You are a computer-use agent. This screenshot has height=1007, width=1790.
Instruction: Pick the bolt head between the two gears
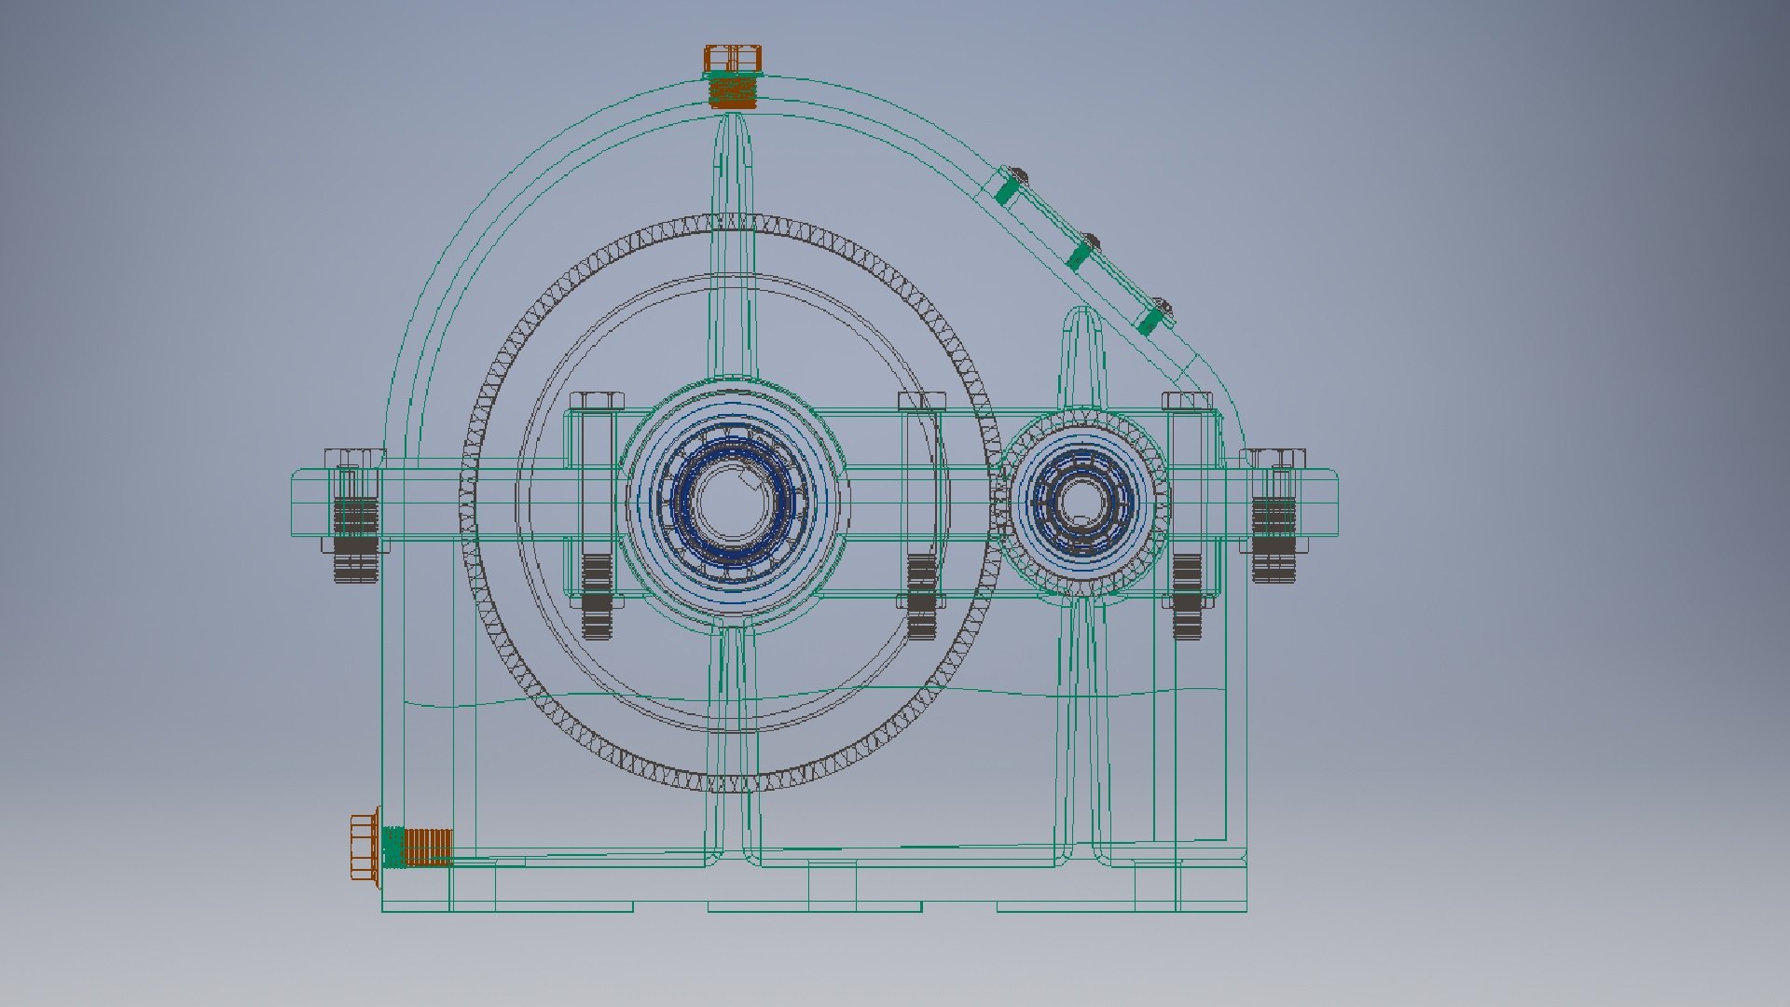(x=922, y=402)
